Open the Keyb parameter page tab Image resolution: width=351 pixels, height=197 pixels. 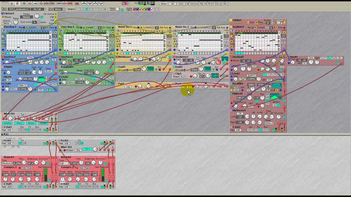coord(181,4)
